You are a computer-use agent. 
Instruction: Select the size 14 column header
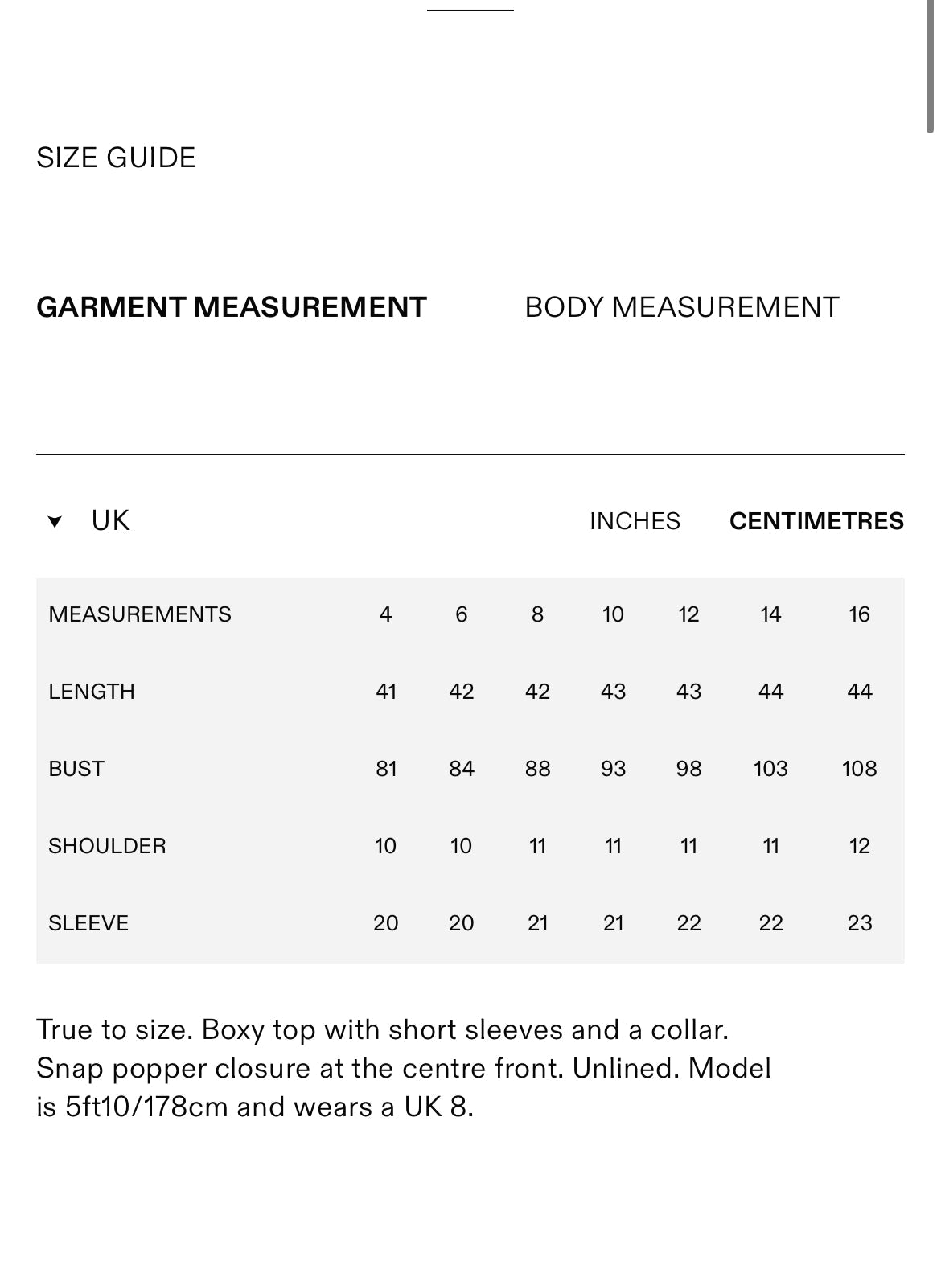tap(770, 614)
